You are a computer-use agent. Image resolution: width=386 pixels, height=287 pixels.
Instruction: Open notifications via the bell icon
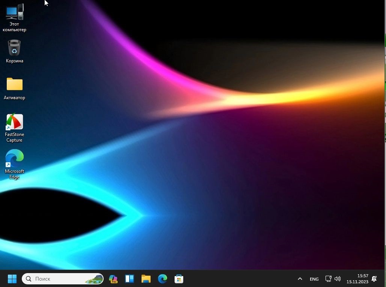coord(374,279)
